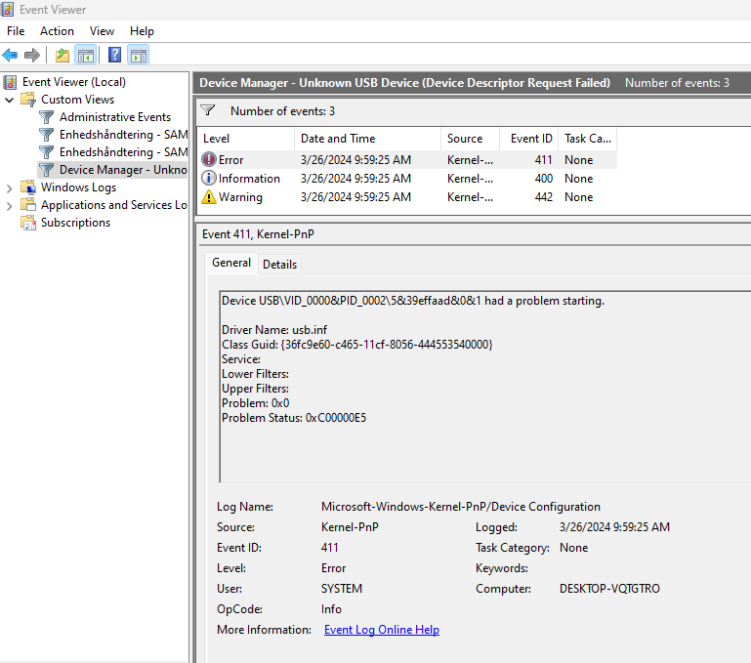The image size is (751, 663).
Task: Sort by the Event ID column header
Action: point(528,139)
